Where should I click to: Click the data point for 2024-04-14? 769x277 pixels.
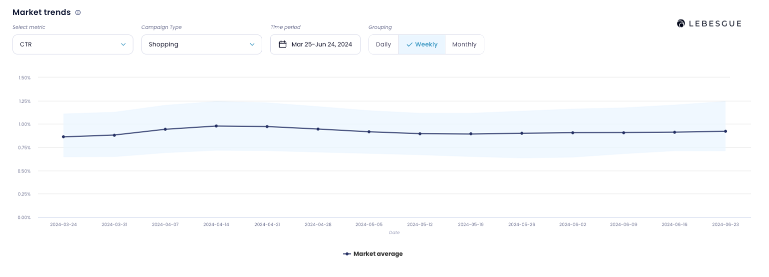tap(216, 126)
